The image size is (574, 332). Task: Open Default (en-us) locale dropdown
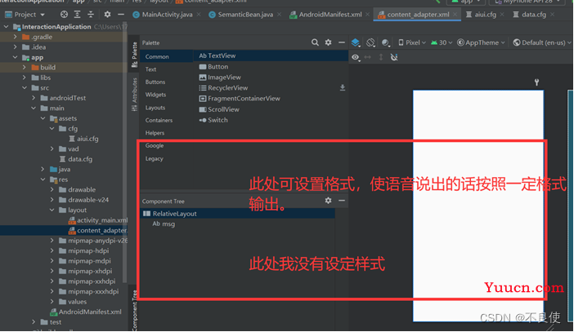click(542, 42)
